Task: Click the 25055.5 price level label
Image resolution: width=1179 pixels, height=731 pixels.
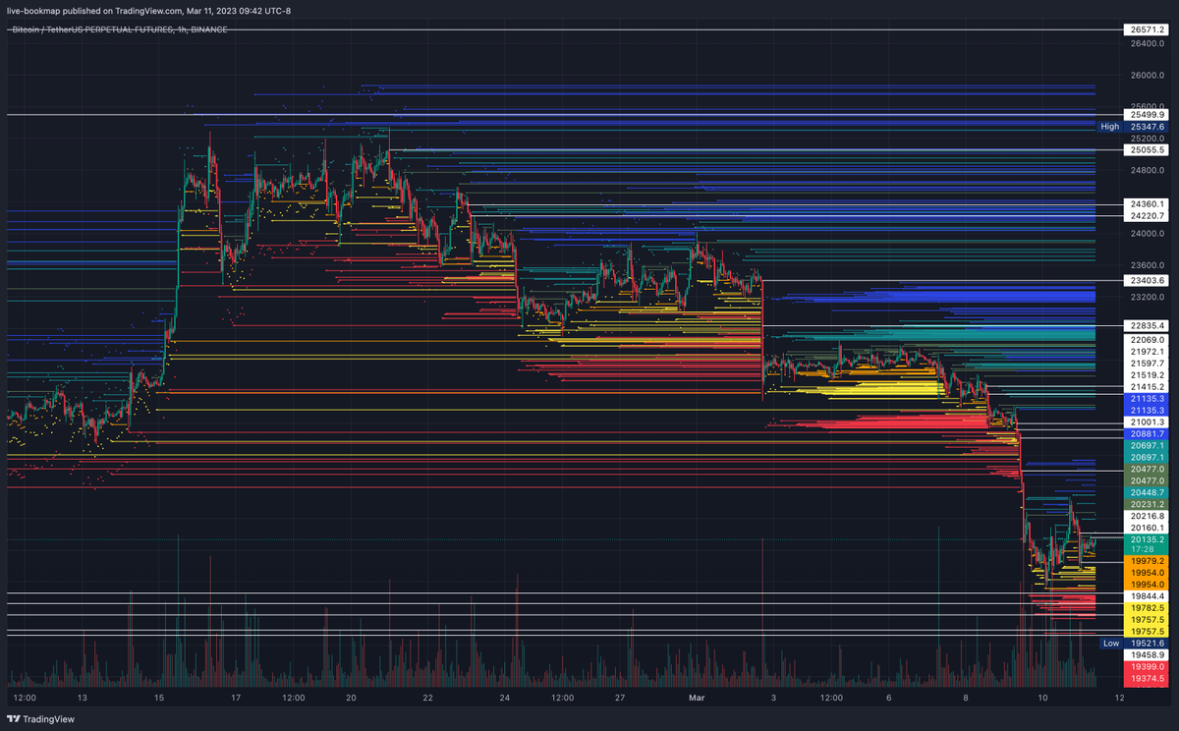Action: [1148, 150]
